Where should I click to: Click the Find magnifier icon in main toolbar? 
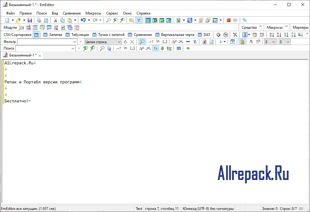point(108,20)
